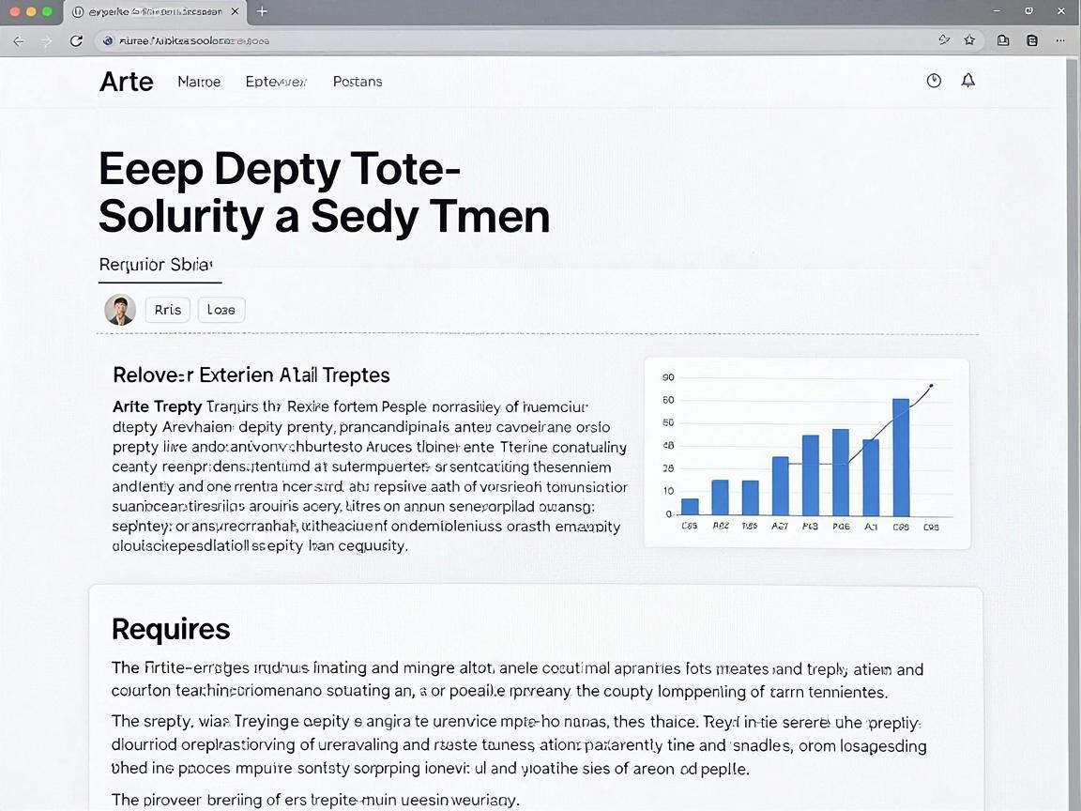The height and width of the screenshot is (811, 1081).
Task: Select the open browser tab
Action: (x=156, y=11)
